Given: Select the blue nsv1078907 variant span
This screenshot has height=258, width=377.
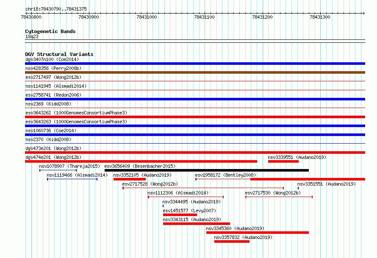Looking at the screenshot, I should (58, 170).
